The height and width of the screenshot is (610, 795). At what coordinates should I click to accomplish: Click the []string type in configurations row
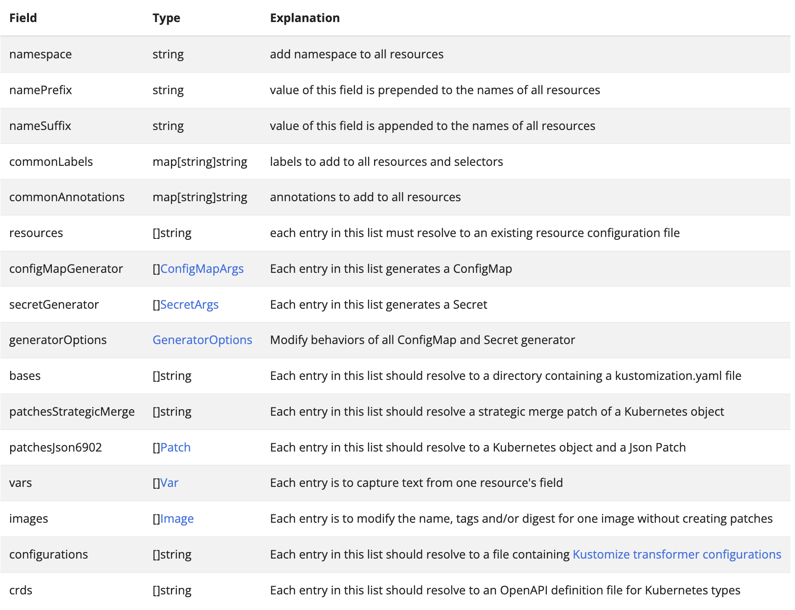pyautogui.click(x=172, y=554)
